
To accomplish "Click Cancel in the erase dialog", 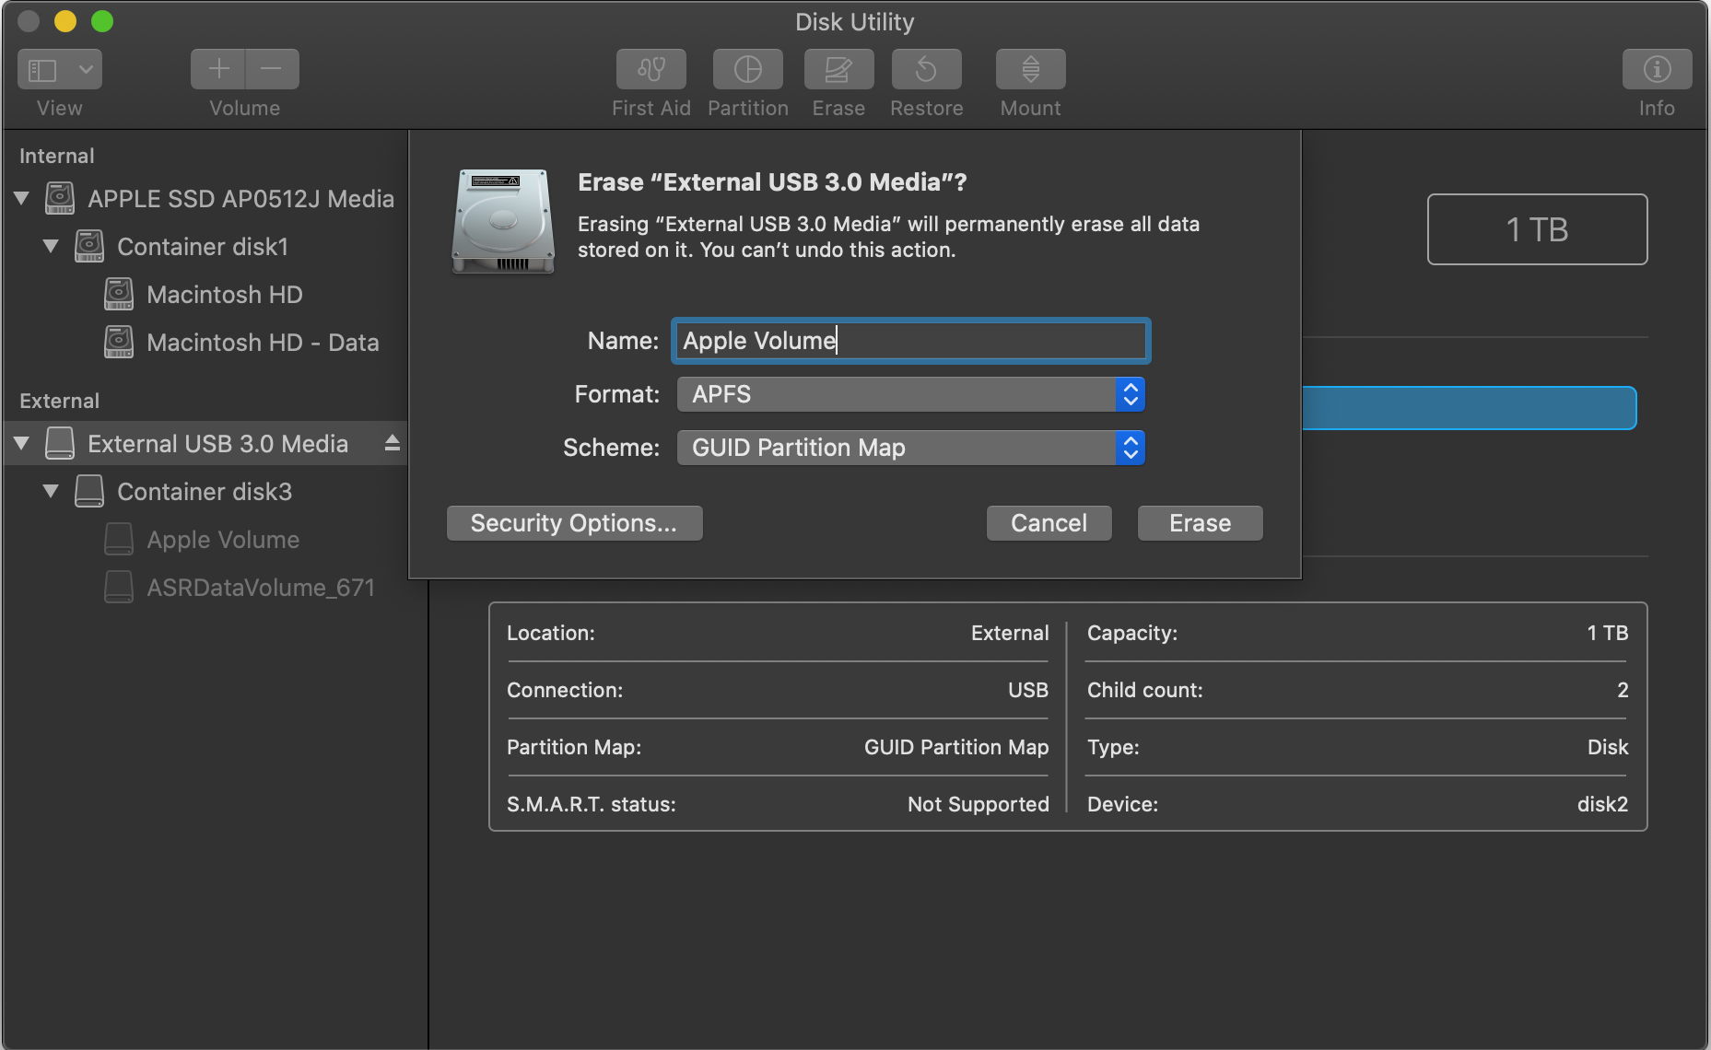I will coord(1049,523).
